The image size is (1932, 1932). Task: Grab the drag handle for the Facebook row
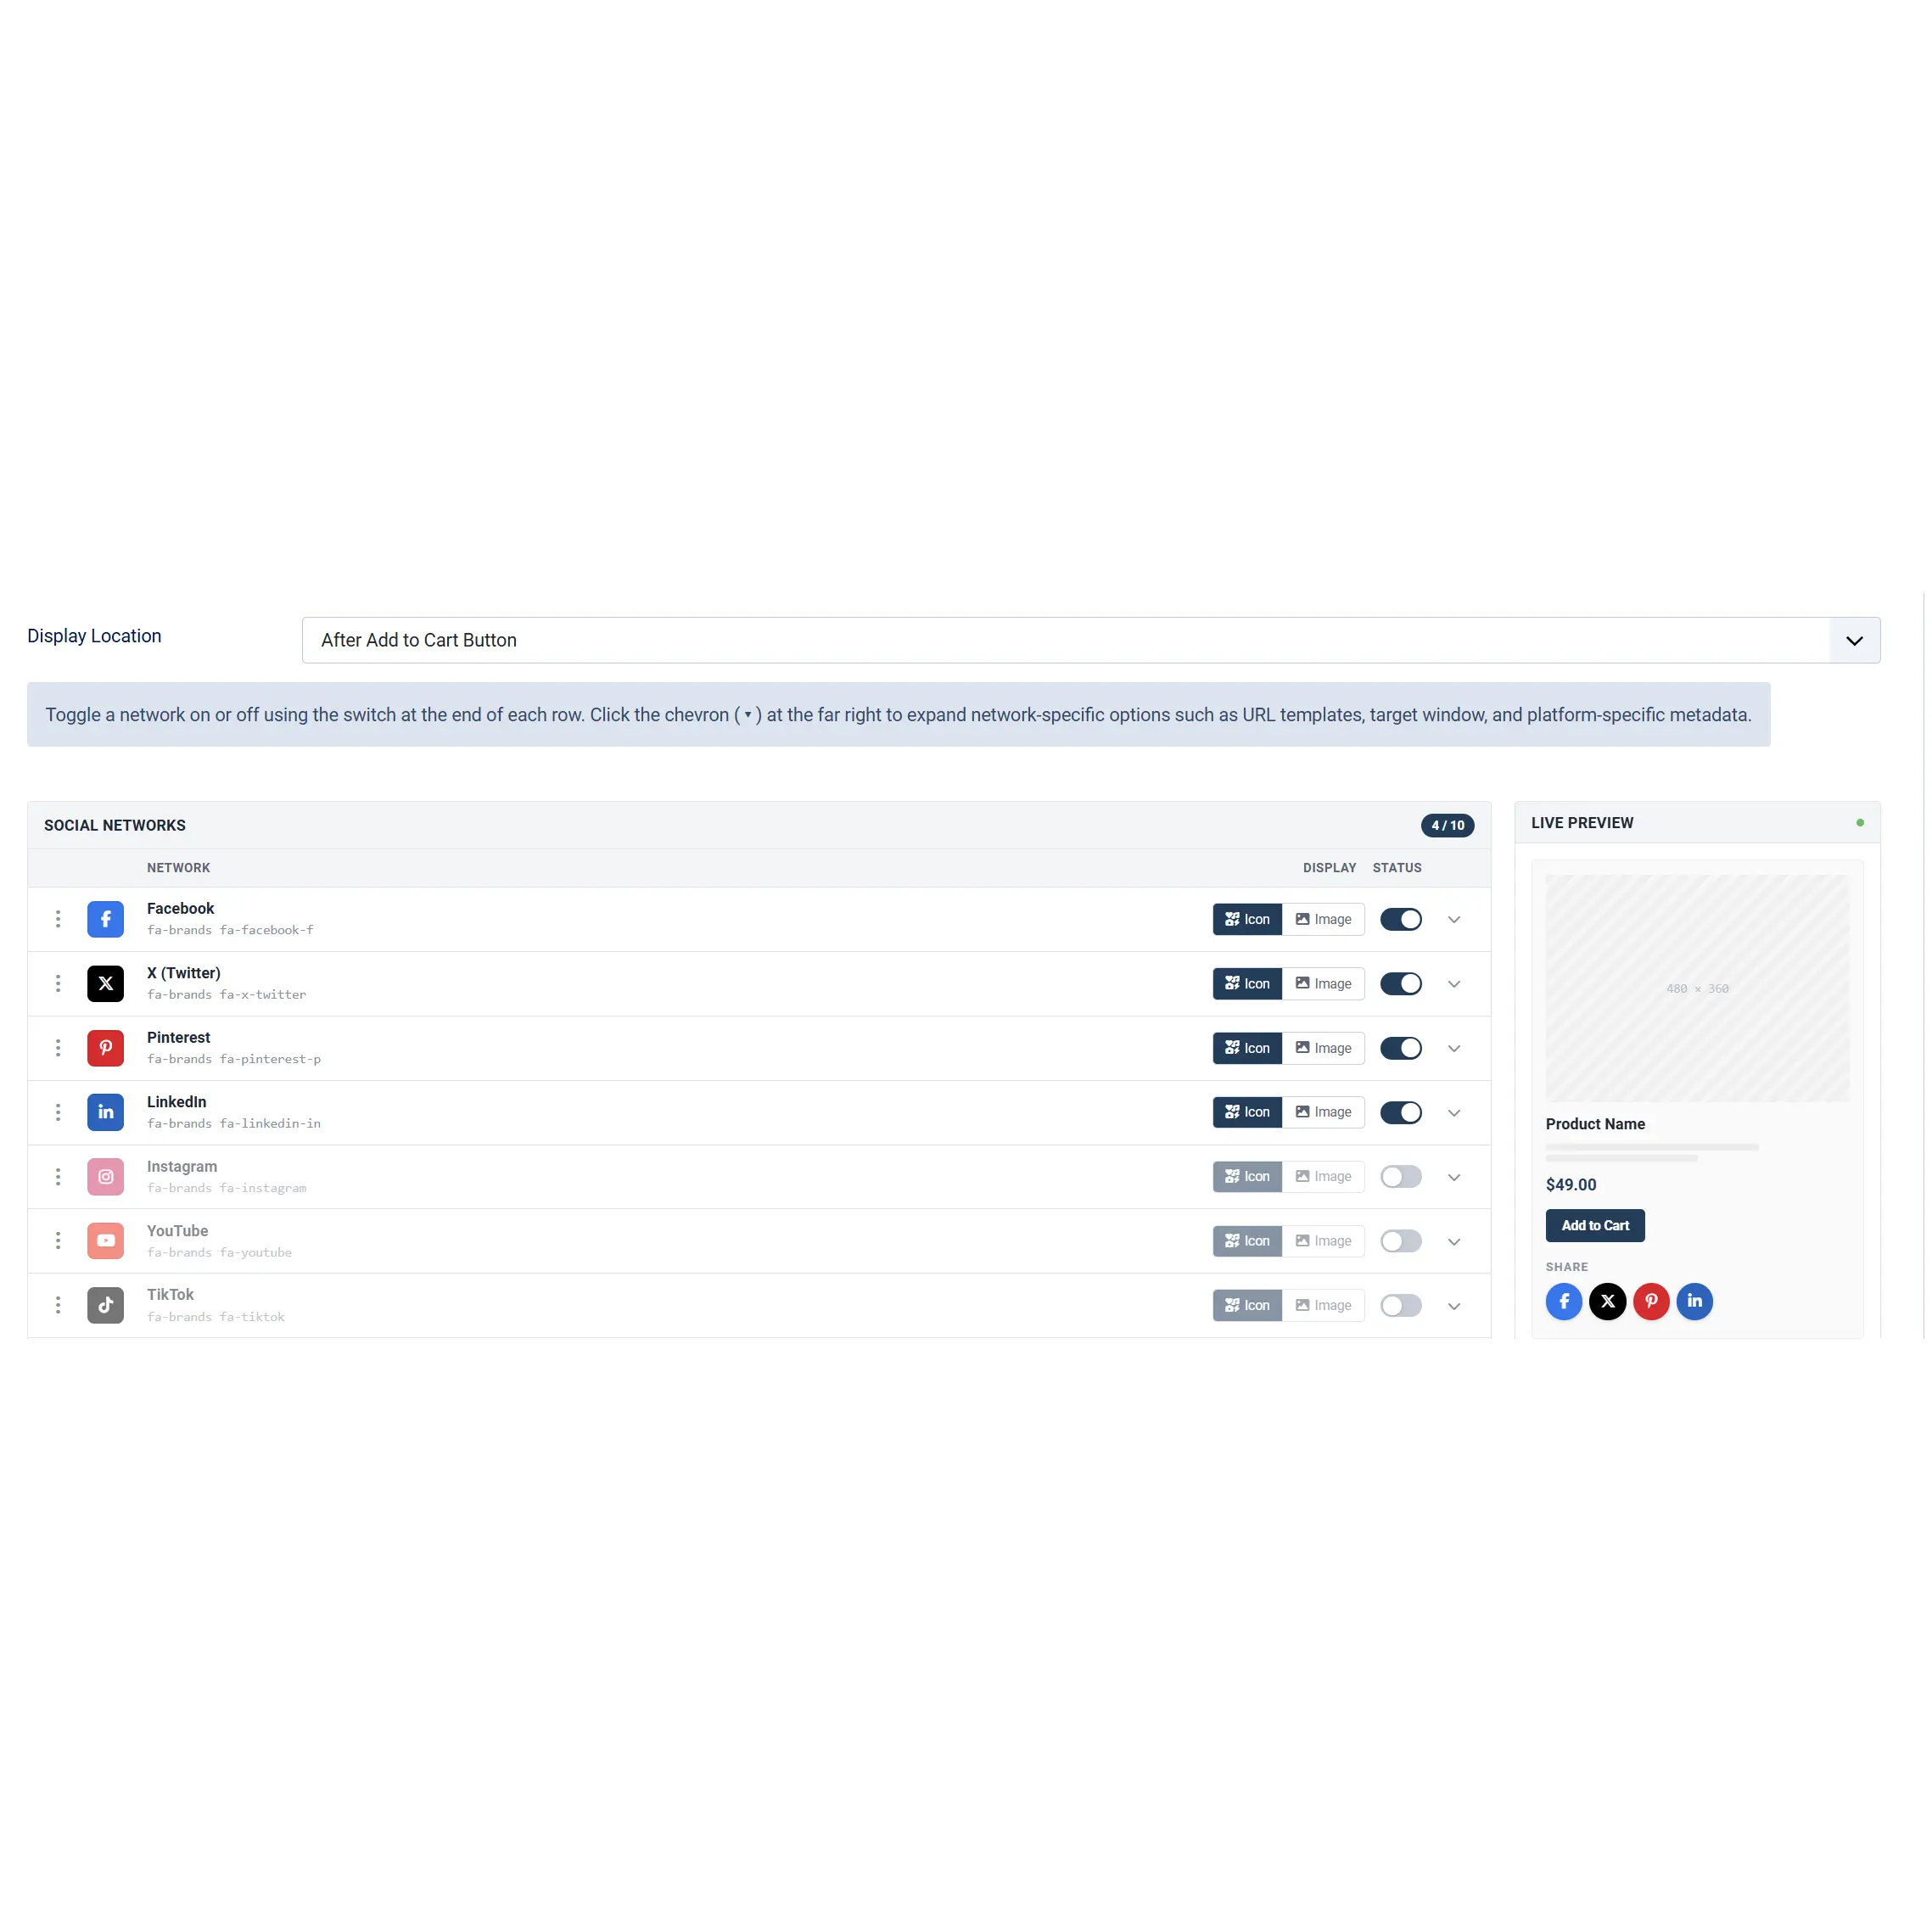click(x=58, y=919)
